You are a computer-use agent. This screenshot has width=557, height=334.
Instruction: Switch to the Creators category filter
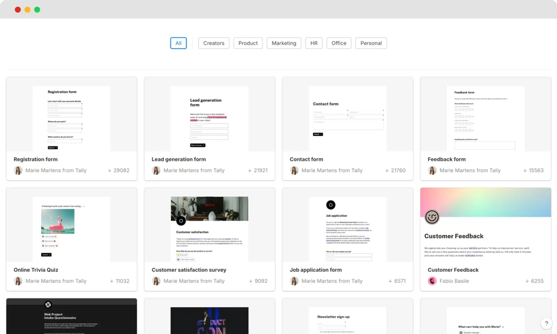pyautogui.click(x=214, y=43)
